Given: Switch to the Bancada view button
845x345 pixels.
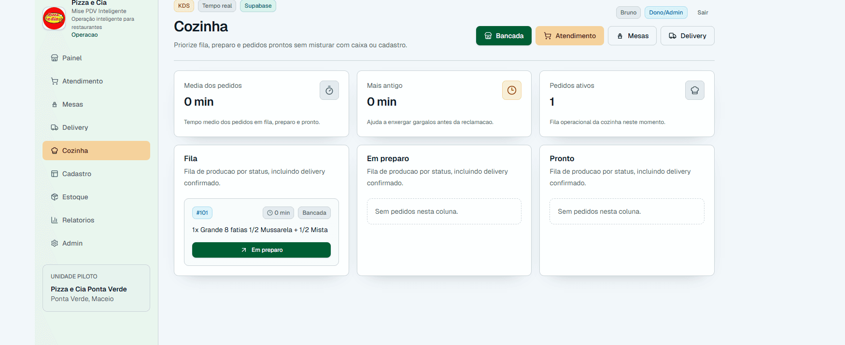Looking at the screenshot, I should (504, 36).
